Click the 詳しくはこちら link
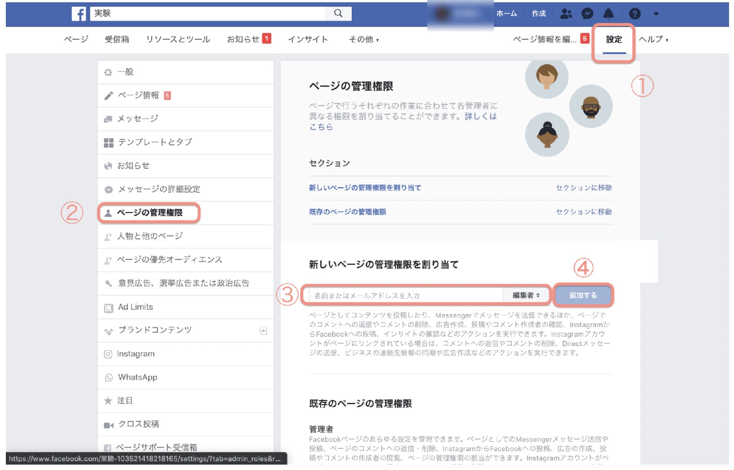Viewport: 734px width, 470px height. pyautogui.click(x=480, y=117)
